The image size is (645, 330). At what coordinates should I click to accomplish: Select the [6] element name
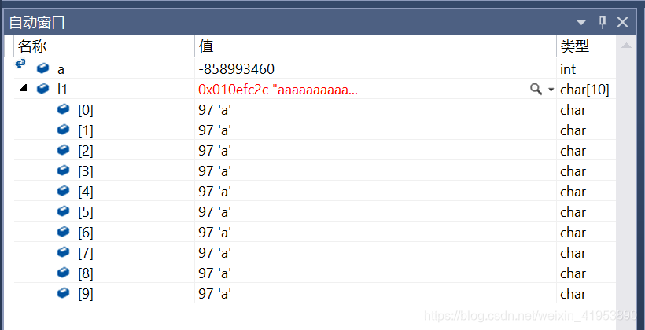(86, 233)
